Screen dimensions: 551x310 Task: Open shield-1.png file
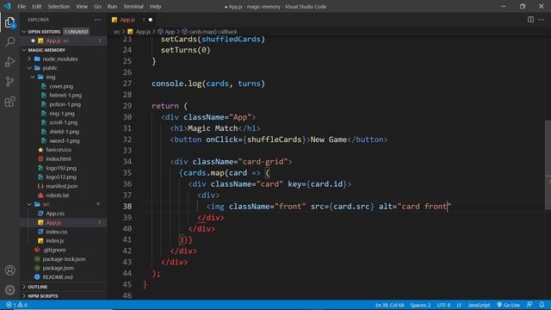pos(63,132)
